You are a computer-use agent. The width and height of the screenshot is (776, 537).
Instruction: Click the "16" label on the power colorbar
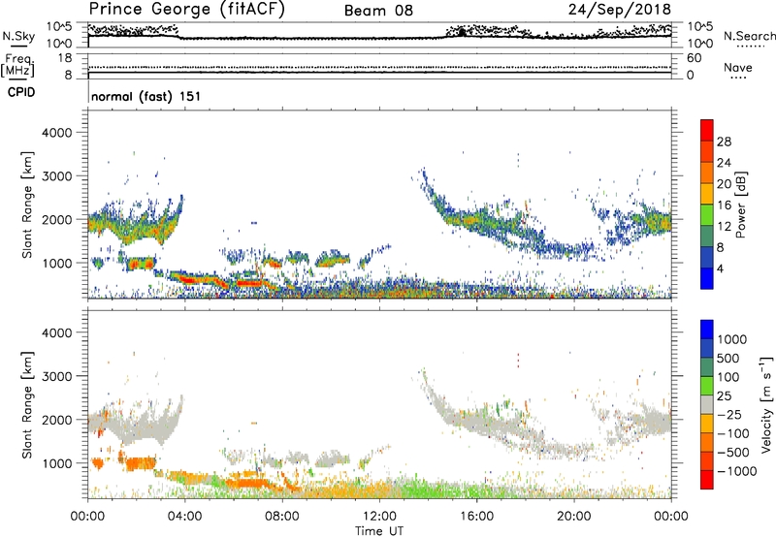(x=724, y=205)
